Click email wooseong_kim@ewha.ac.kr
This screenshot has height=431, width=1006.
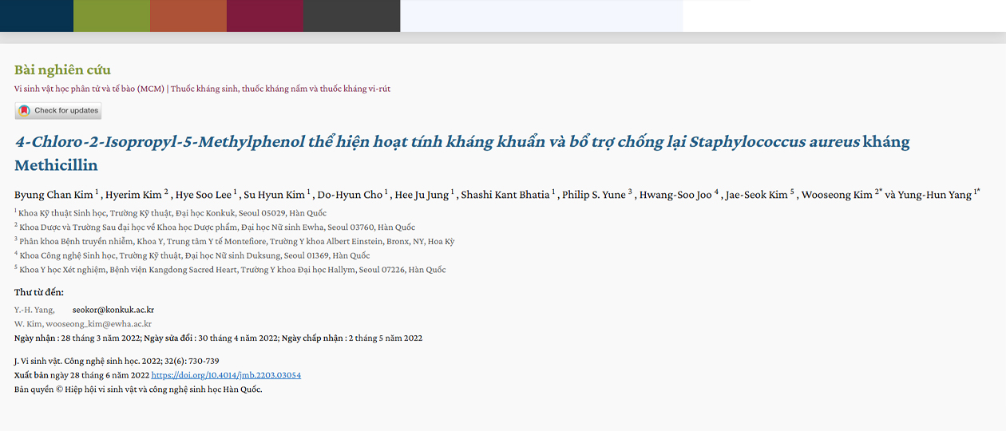(98, 324)
